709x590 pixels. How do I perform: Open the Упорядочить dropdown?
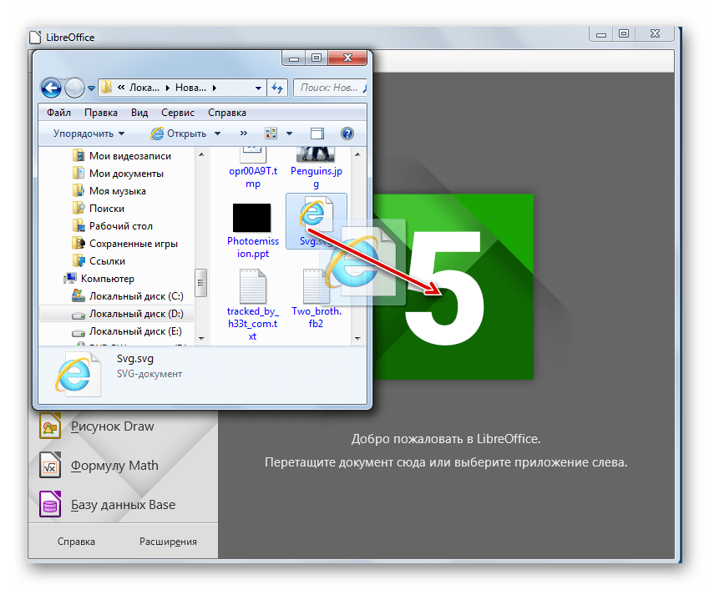point(89,134)
